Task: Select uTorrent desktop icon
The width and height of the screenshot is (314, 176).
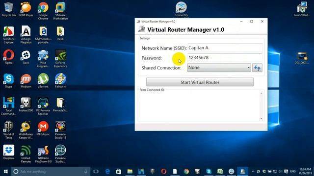Action: pyautogui.click(x=43, y=81)
